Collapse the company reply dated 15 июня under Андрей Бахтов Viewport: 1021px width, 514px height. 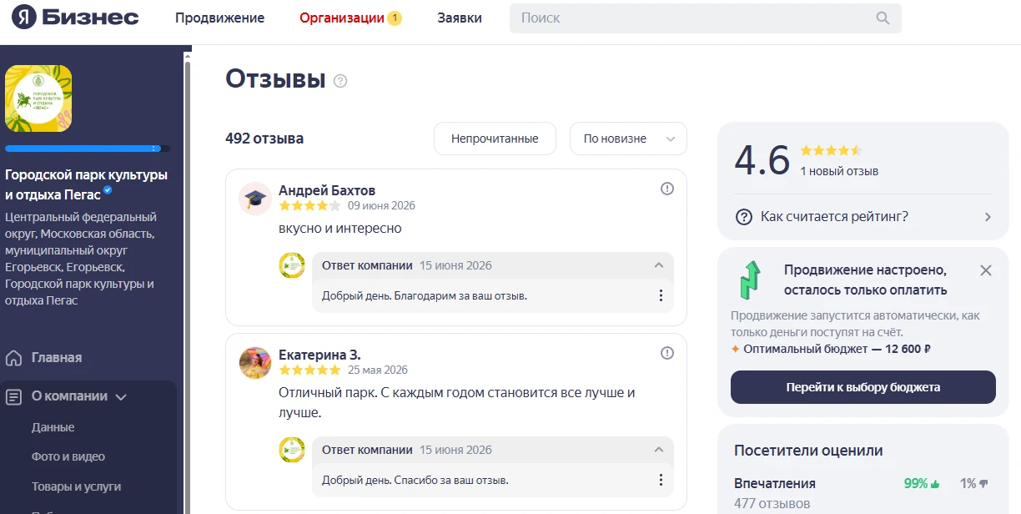pos(659,265)
